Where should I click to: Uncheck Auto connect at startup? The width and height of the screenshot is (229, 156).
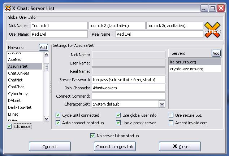click(x=58, y=123)
